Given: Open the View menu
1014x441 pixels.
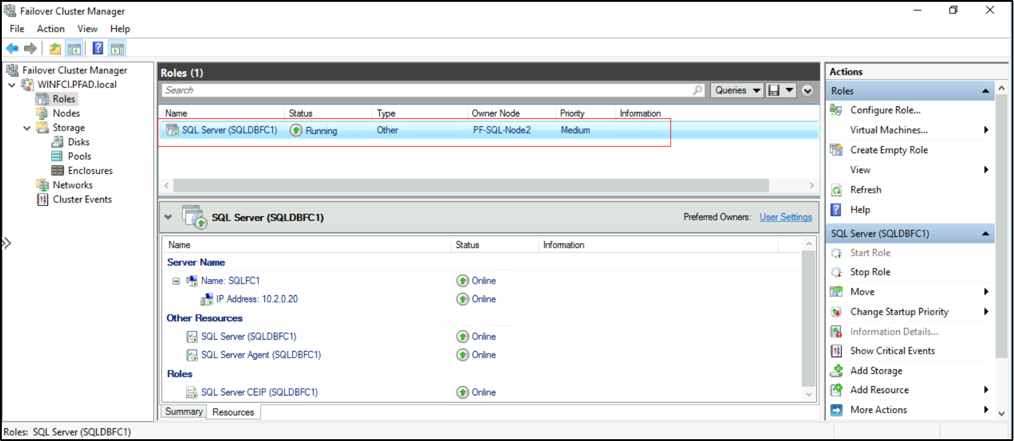Looking at the screenshot, I should (87, 29).
